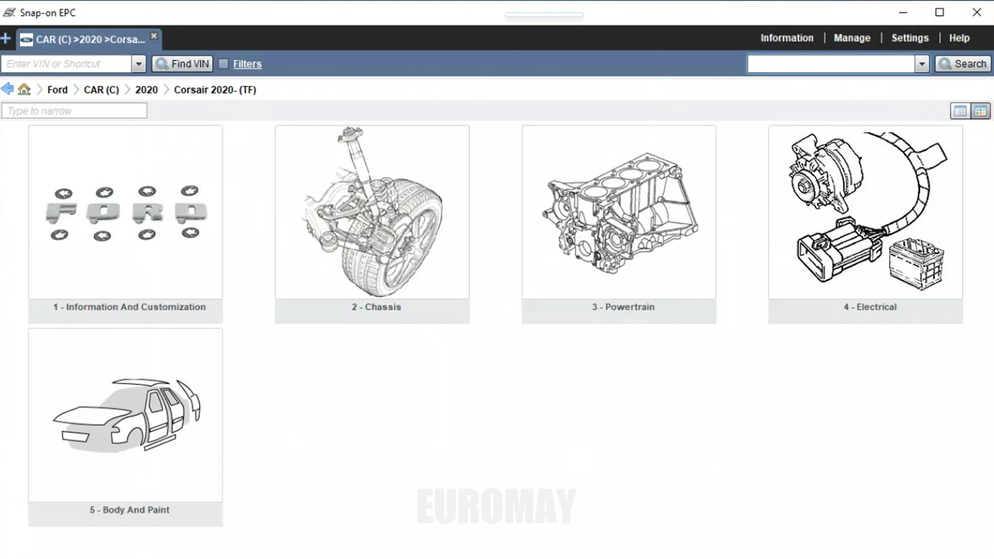This screenshot has width=994, height=559.
Task: Navigate to CAR (C) breadcrumb
Action: pos(101,90)
